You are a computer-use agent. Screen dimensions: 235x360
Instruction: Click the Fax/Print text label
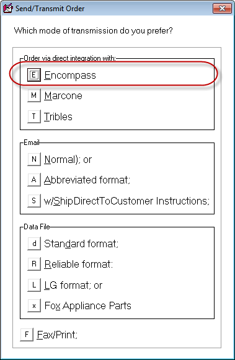click(57, 335)
